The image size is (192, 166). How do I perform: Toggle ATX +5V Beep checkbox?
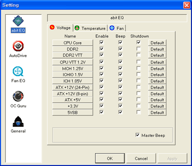pos(120,99)
